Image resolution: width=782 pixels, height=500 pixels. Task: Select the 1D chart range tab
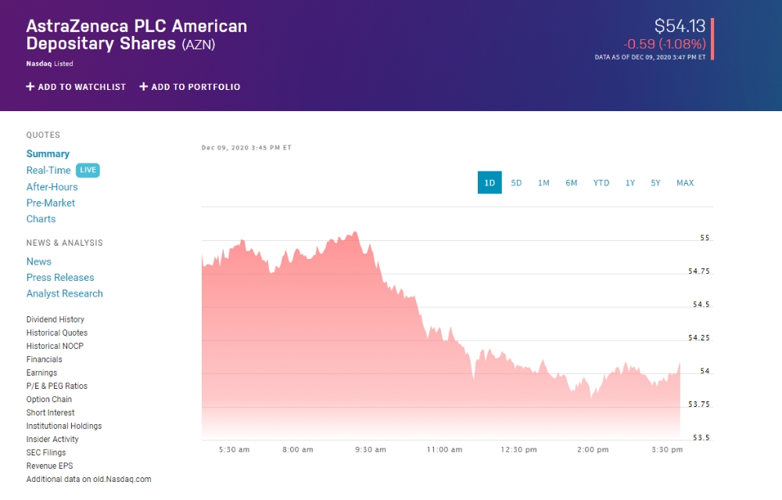(x=490, y=183)
